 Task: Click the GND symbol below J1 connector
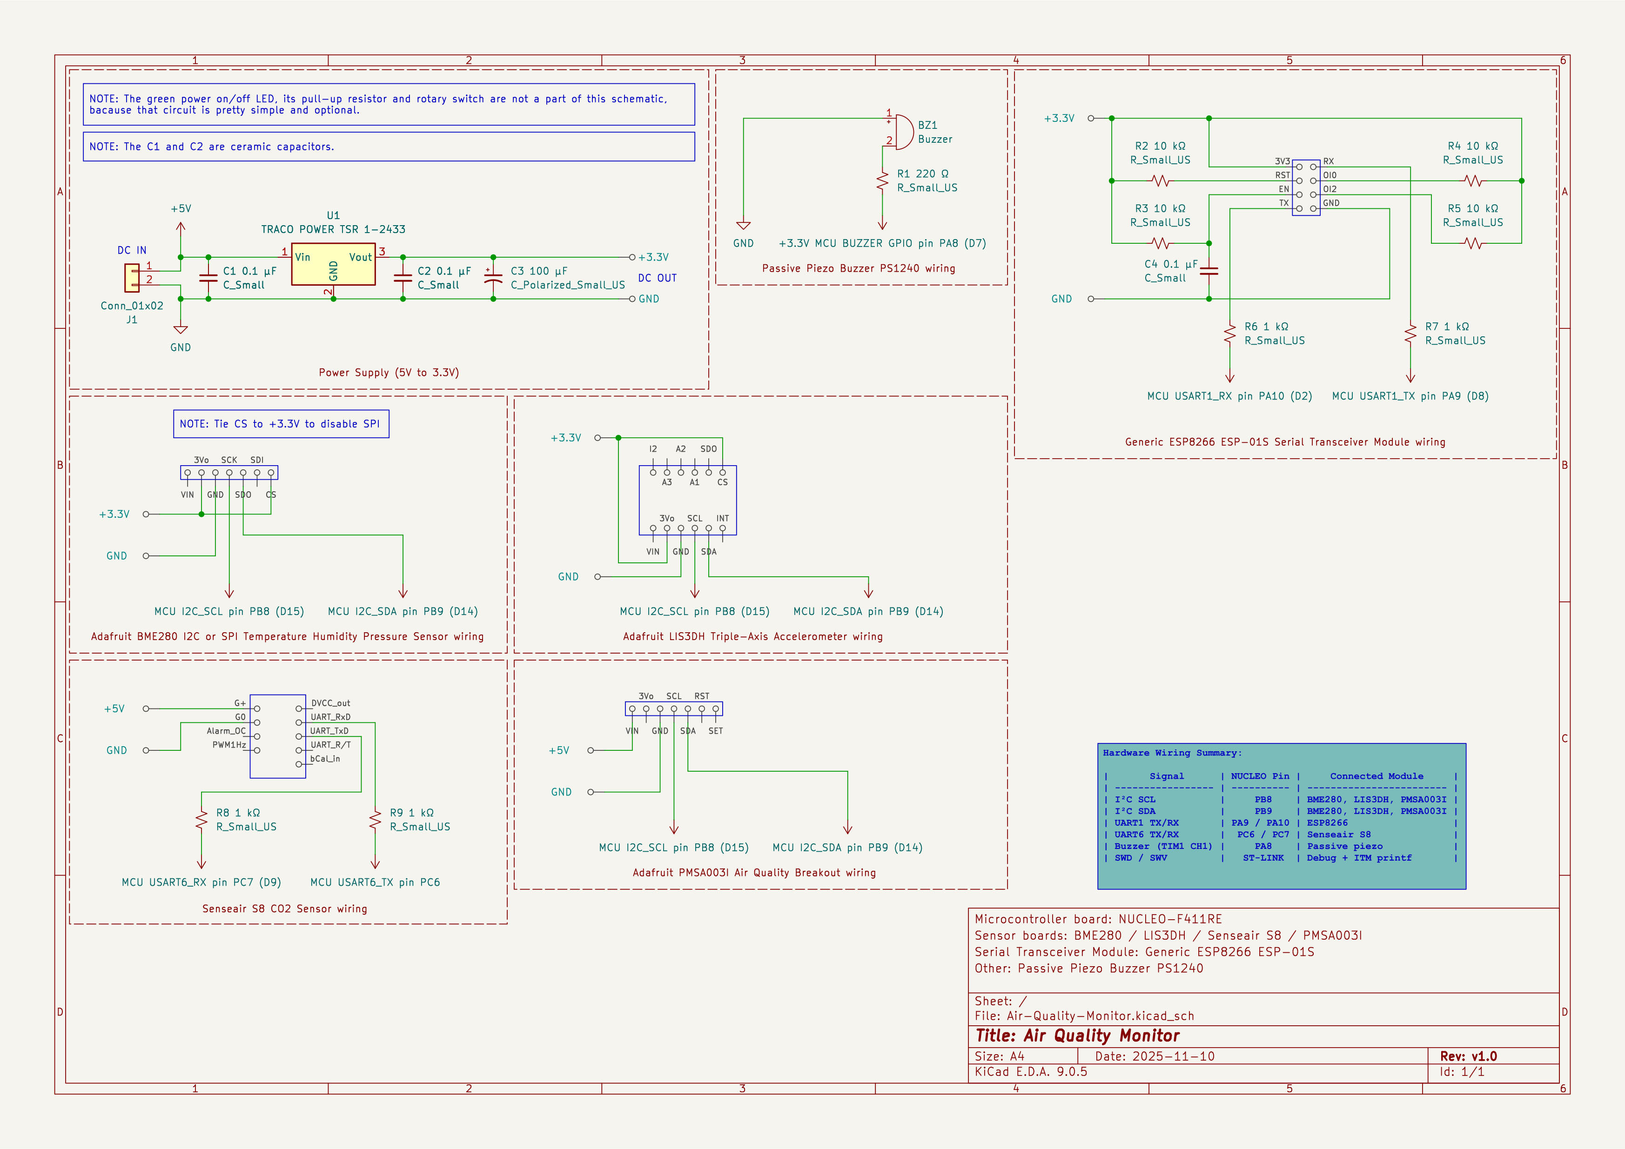coord(181,327)
